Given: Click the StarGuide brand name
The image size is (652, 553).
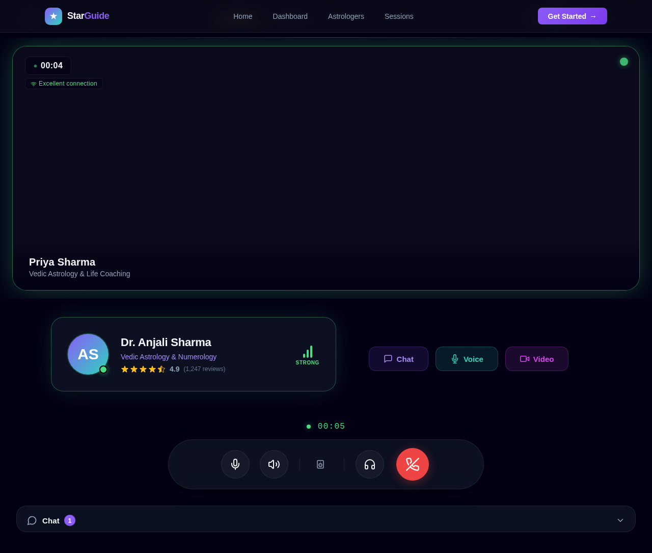Looking at the screenshot, I should click(88, 16).
